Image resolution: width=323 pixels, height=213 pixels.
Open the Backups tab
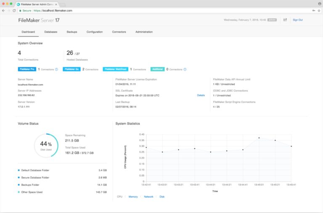pyautogui.click(x=72, y=32)
